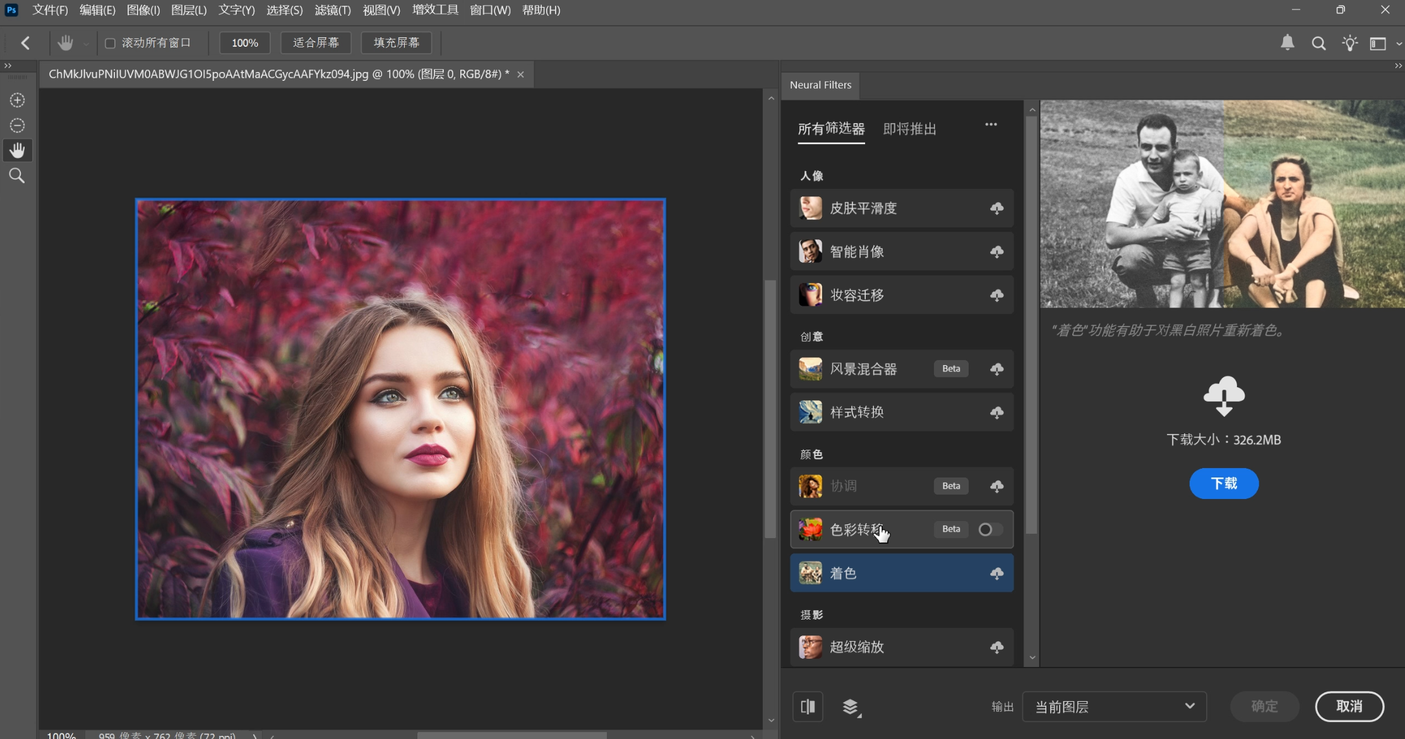Download the 妆容迁移 filter via cloud icon
1405x739 pixels.
tap(996, 295)
